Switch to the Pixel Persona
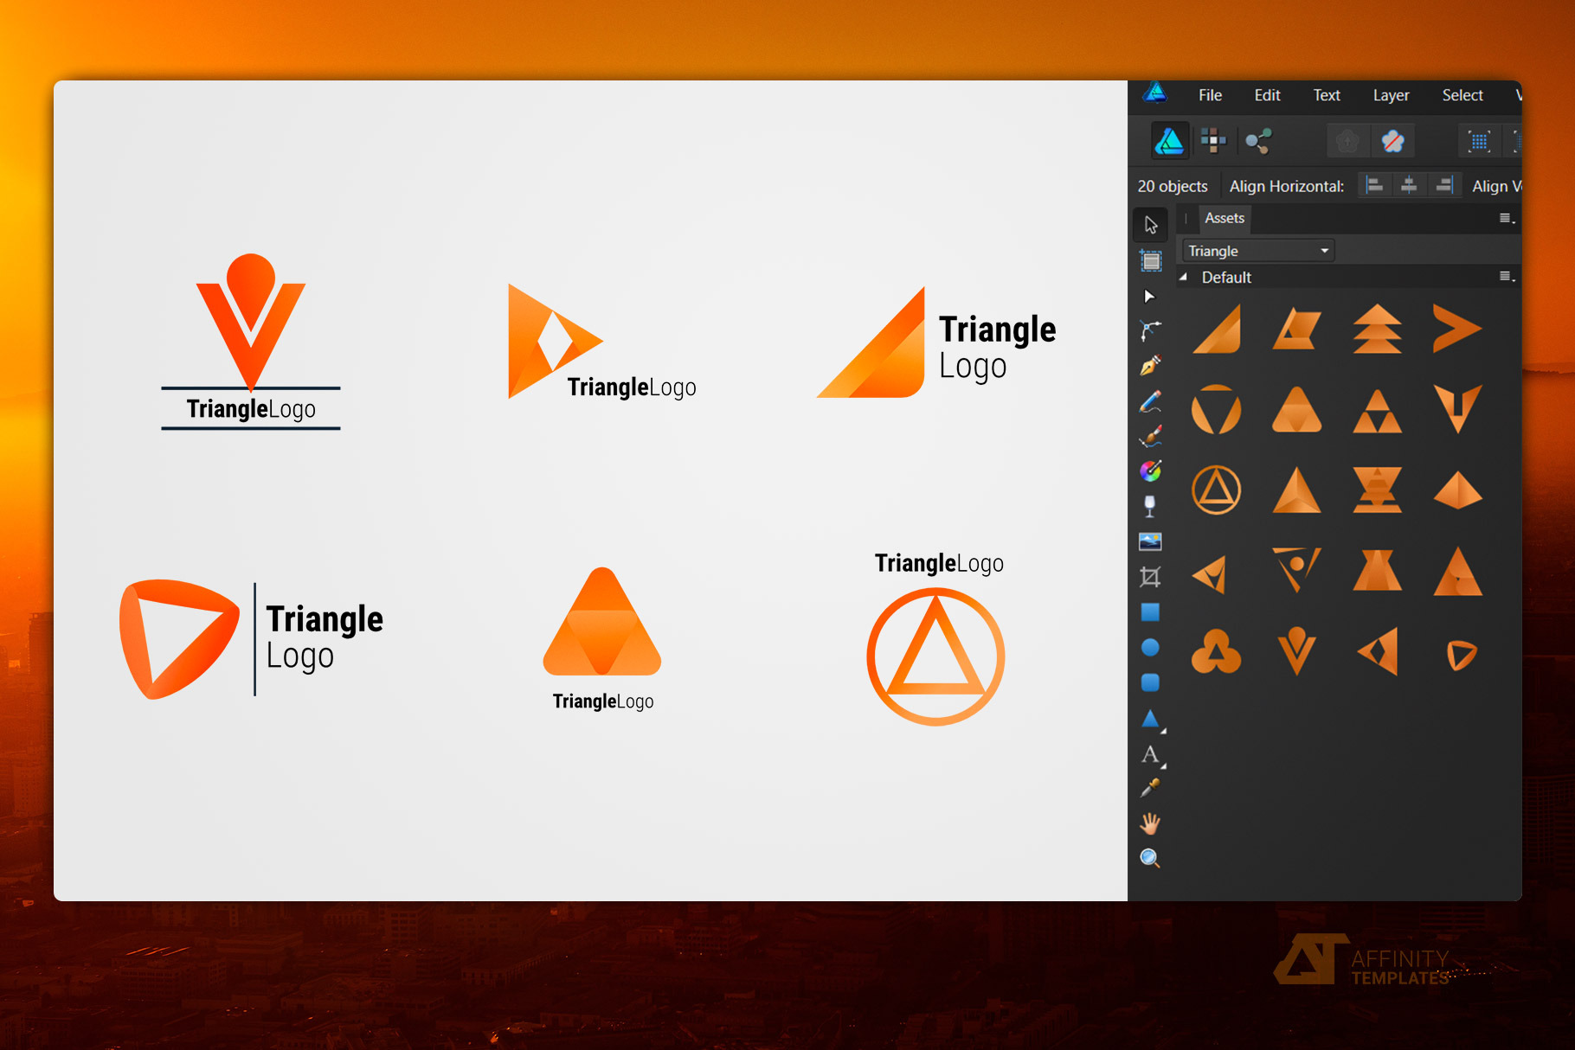Screen dimensions: 1575x1050 tap(1213, 141)
